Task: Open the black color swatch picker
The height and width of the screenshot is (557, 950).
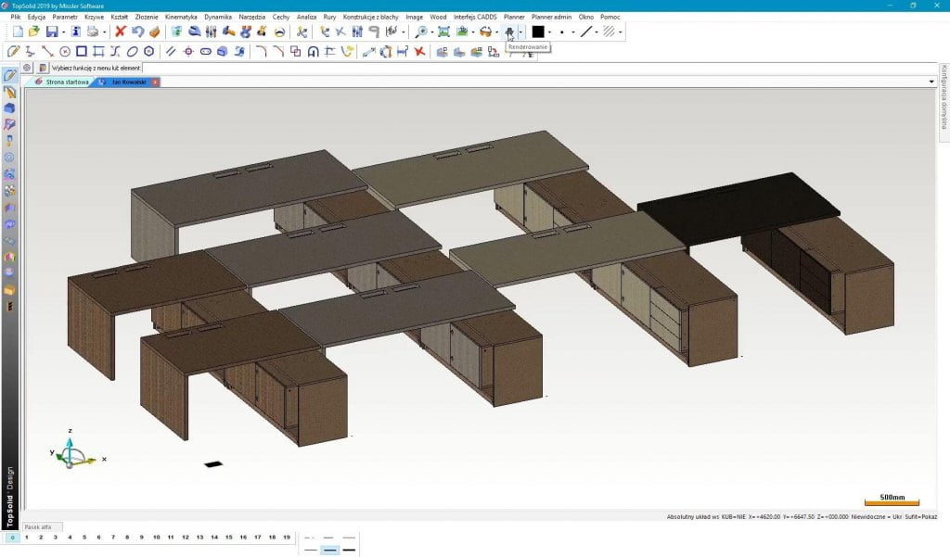Action: pos(539,32)
